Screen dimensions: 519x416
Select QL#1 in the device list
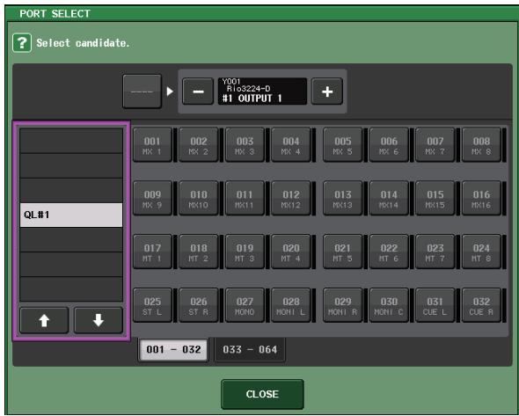tap(71, 215)
